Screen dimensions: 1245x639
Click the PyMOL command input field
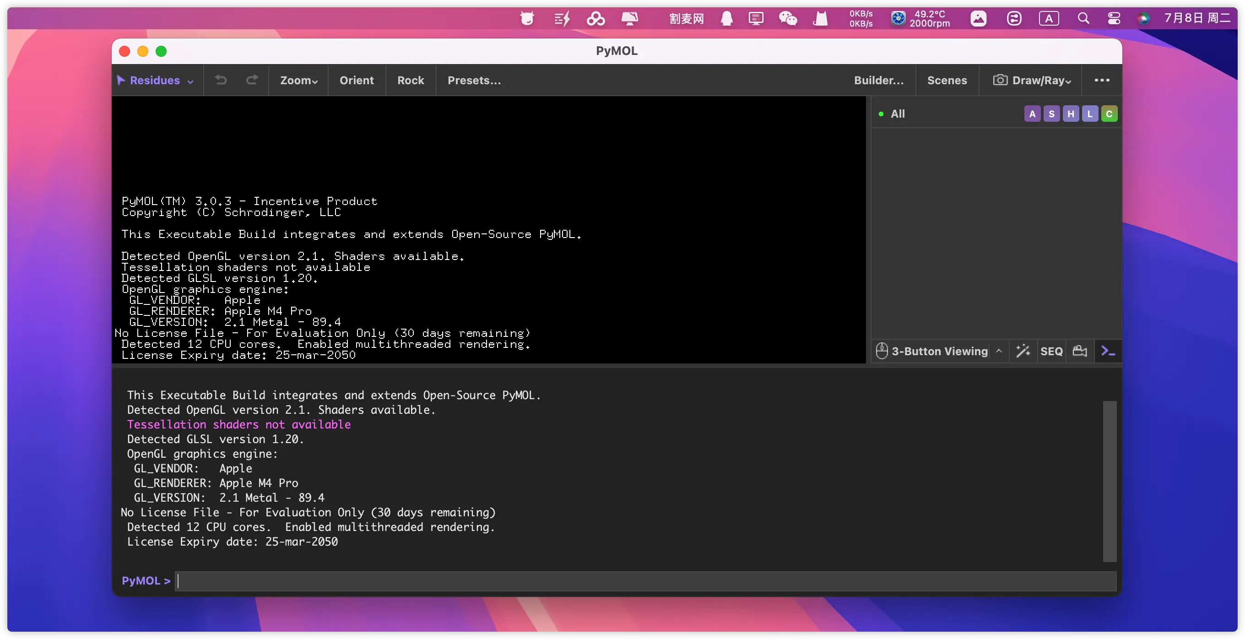[x=645, y=580]
